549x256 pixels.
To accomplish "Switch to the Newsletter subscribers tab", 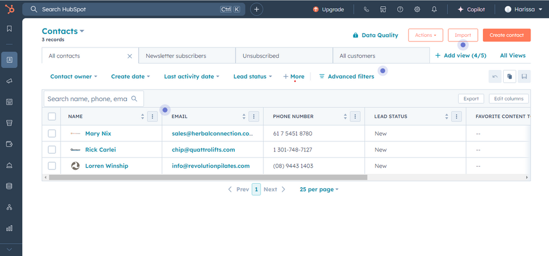I will pos(187,56).
